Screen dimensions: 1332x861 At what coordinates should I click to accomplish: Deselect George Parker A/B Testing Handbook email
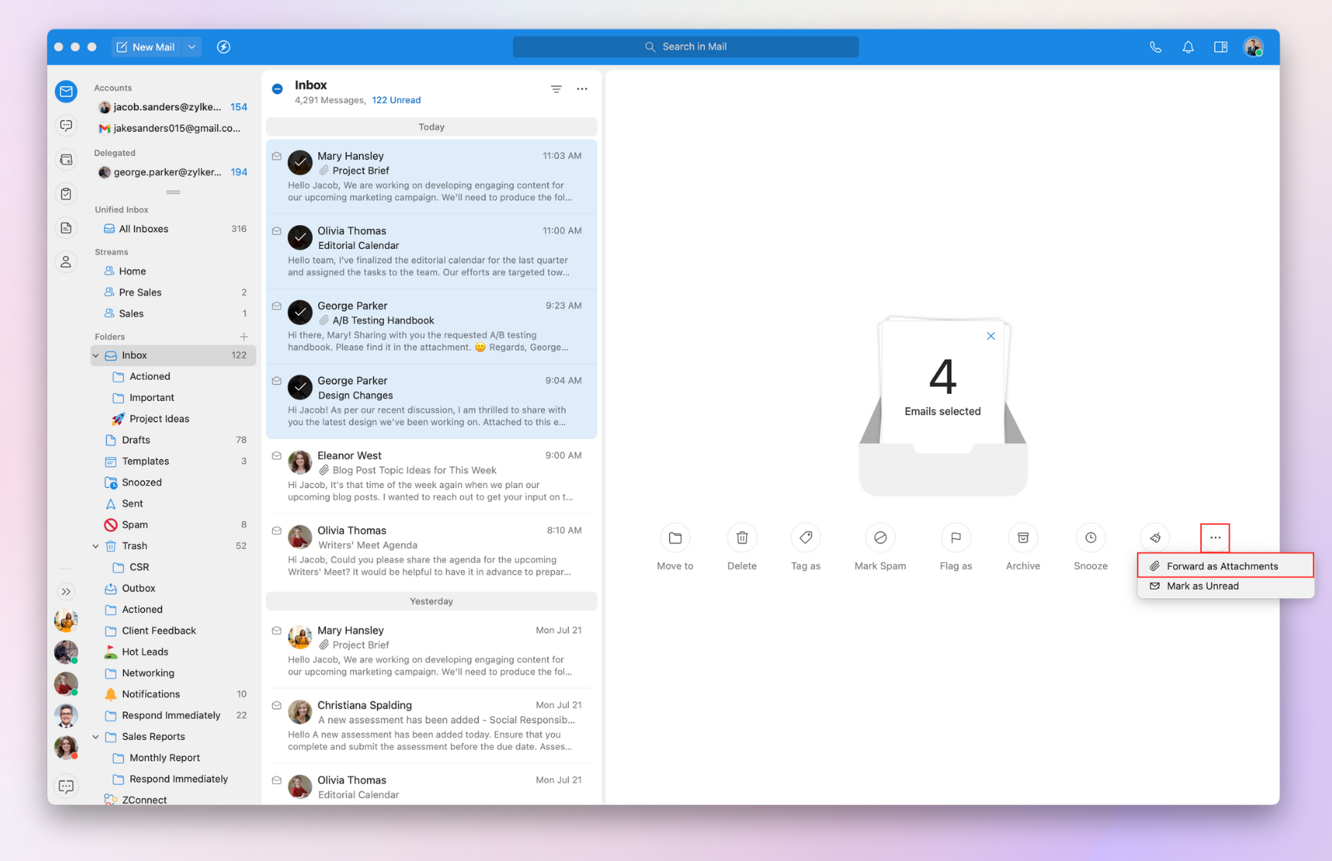tap(300, 312)
